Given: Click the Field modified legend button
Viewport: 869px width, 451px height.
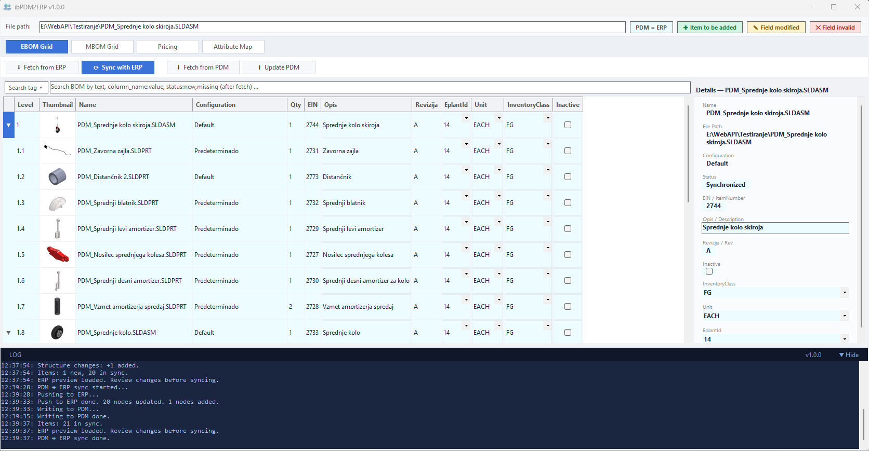Looking at the screenshot, I should click(776, 28).
